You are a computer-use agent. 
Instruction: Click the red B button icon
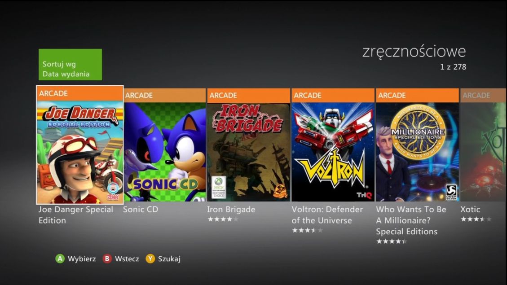[107, 259]
